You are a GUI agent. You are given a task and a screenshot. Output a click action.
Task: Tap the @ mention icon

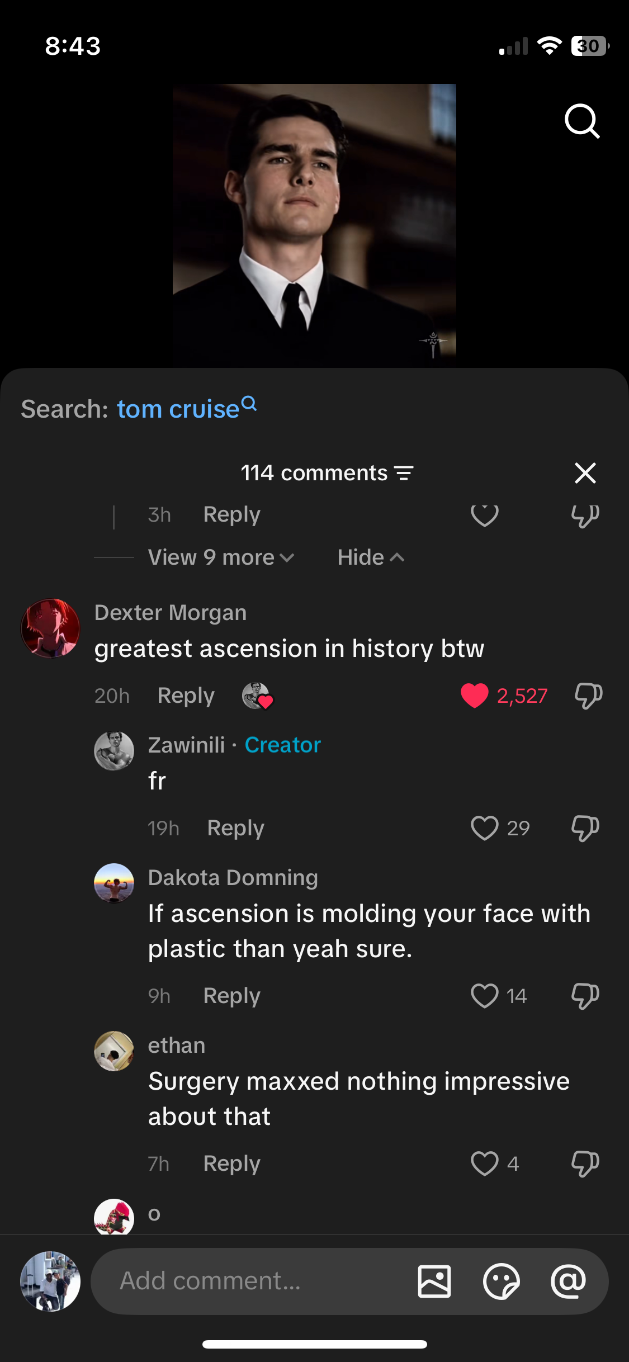coord(568,1281)
